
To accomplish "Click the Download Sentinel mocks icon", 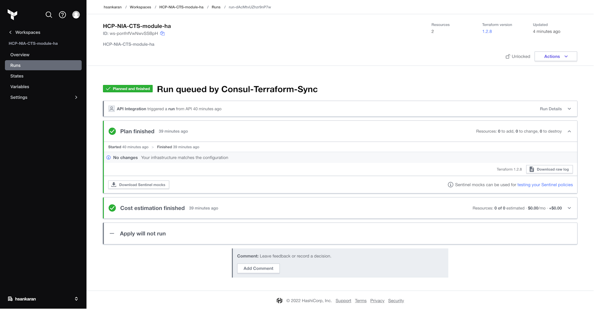I will point(114,184).
